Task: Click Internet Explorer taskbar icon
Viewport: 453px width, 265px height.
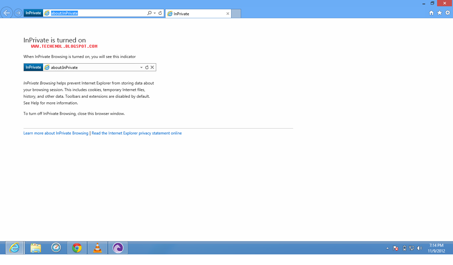Action: [15, 248]
